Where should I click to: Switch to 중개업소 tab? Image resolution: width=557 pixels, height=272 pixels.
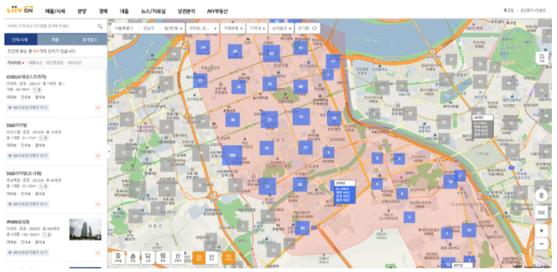click(x=90, y=40)
